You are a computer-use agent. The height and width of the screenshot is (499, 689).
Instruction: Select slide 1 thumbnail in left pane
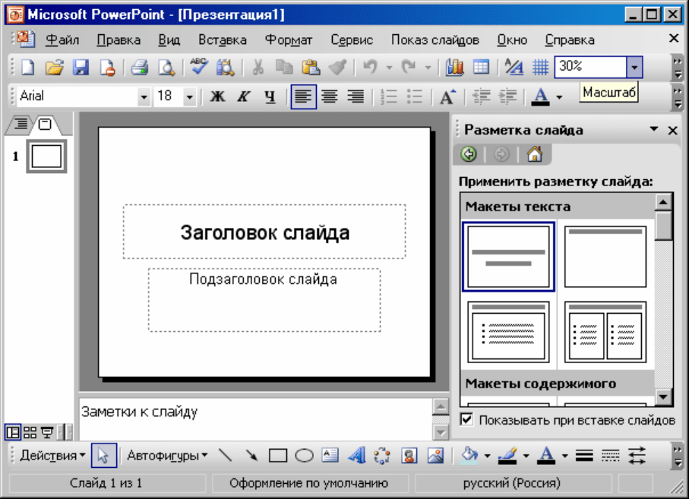46,156
